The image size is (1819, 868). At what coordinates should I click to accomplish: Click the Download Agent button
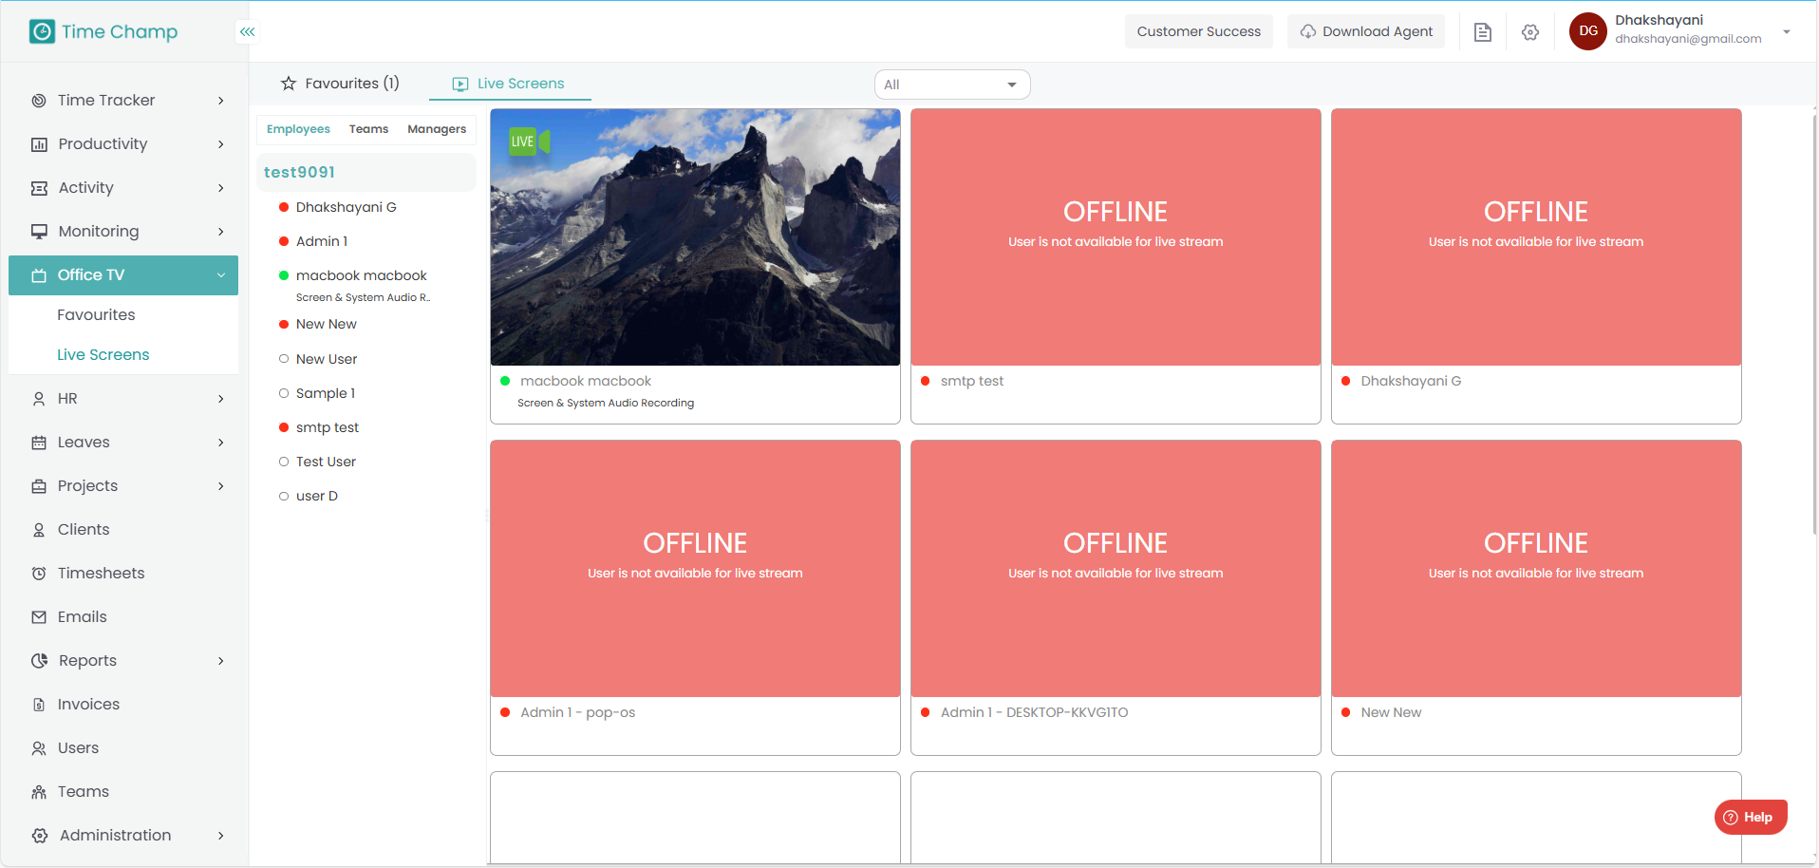pos(1366,31)
